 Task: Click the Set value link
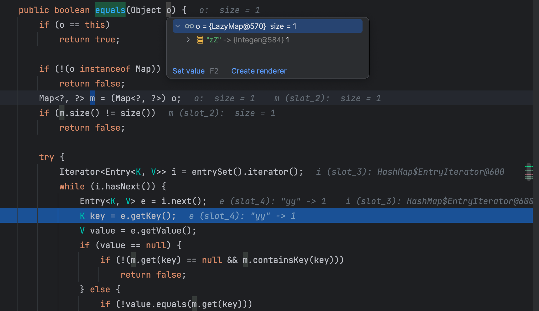188,71
